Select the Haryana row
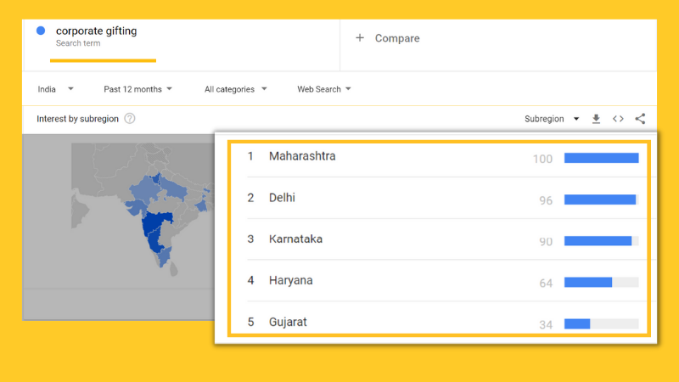 coord(442,281)
